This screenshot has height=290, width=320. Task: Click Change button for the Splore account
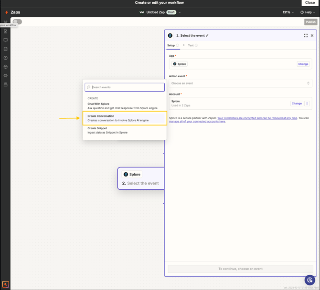tap(297, 104)
